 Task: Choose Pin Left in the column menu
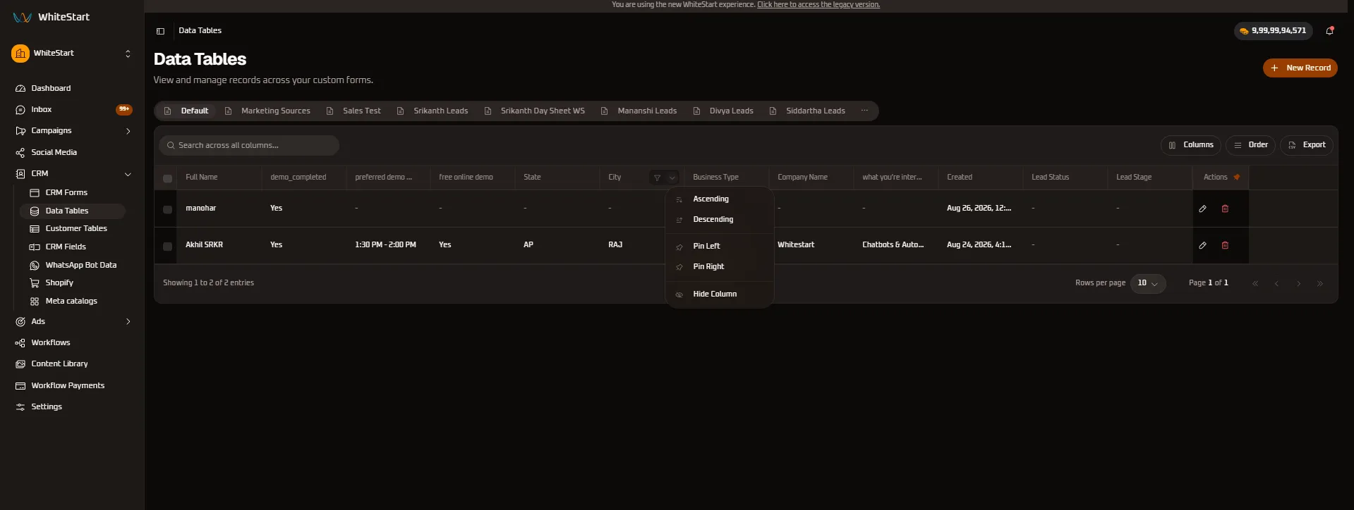[720, 247]
